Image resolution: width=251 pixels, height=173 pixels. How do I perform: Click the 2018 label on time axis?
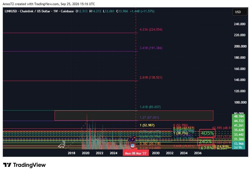(x=71, y=153)
